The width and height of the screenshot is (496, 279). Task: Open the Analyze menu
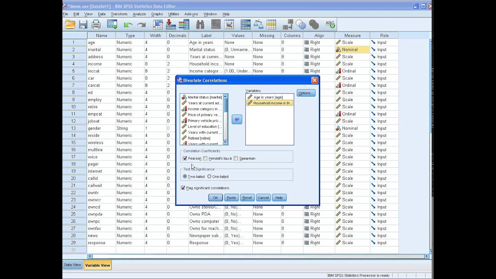click(139, 14)
